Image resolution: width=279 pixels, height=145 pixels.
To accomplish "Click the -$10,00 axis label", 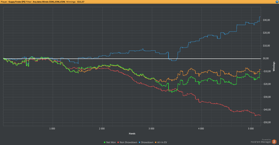I will pos(267,72).
